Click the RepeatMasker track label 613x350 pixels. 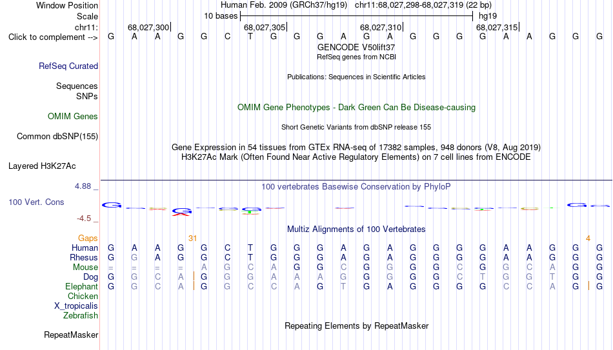point(71,335)
